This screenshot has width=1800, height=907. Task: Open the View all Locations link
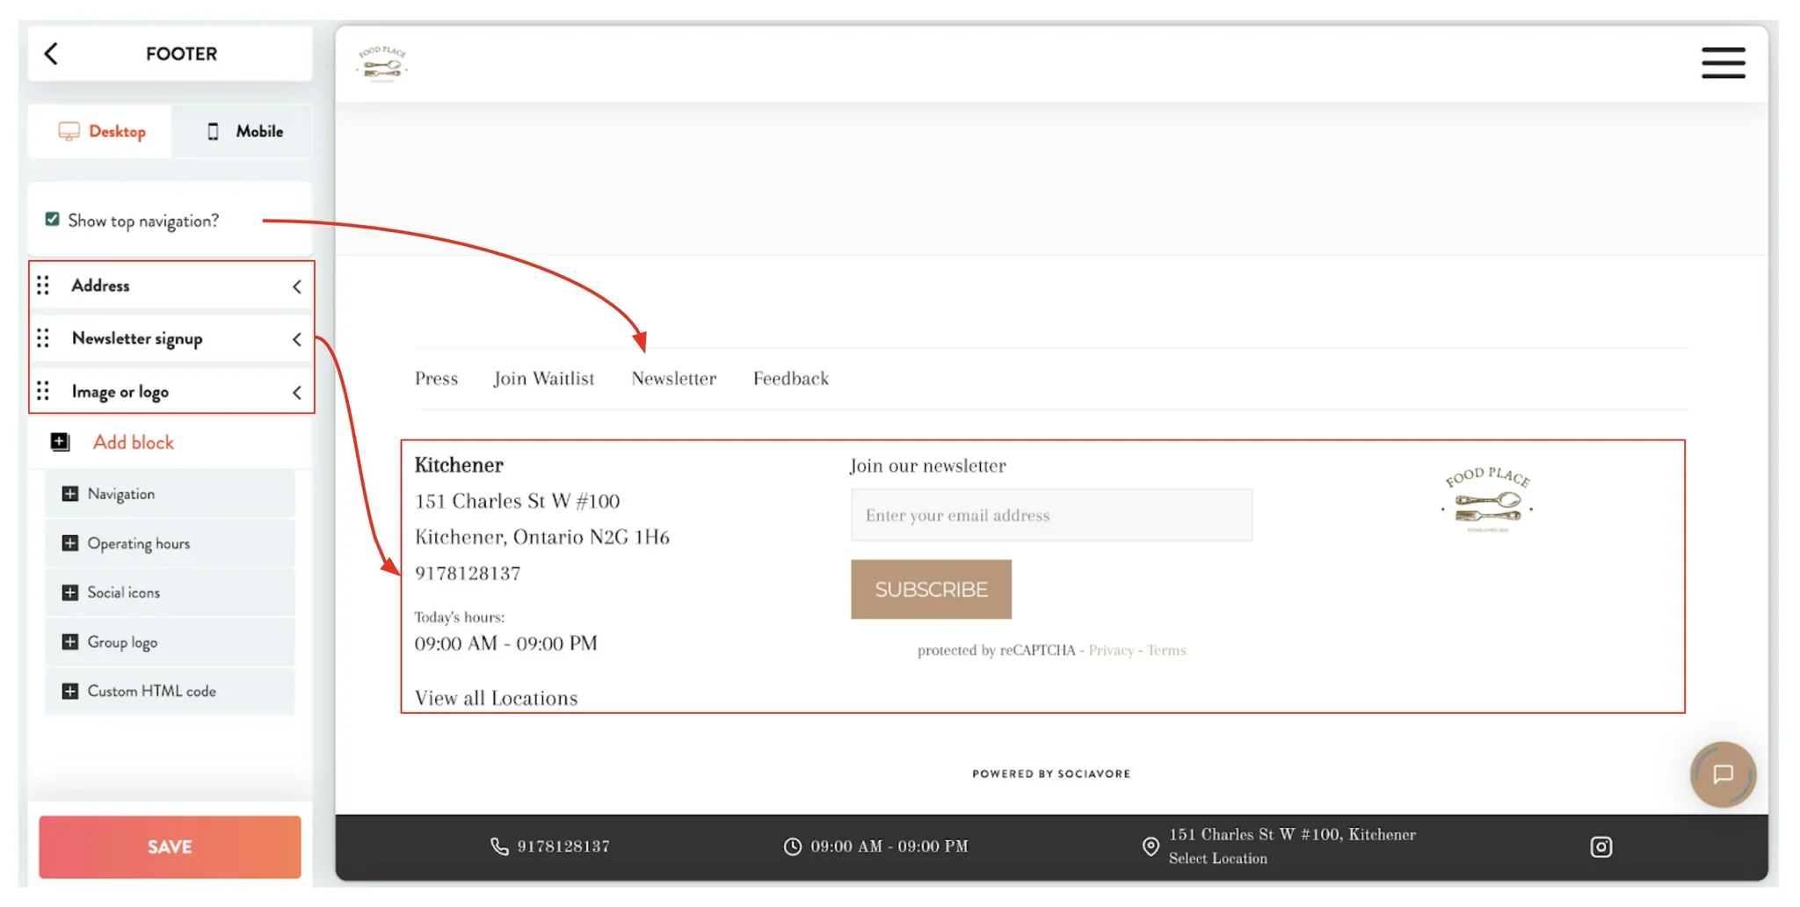497,698
